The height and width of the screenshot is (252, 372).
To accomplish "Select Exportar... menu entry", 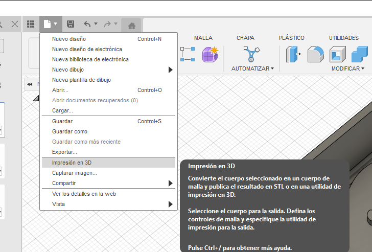I will point(108,152).
